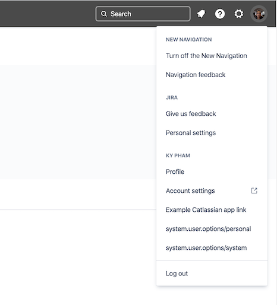Open Profile from the menu
The width and height of the screenshot is (277, 305).
(212, 171)
